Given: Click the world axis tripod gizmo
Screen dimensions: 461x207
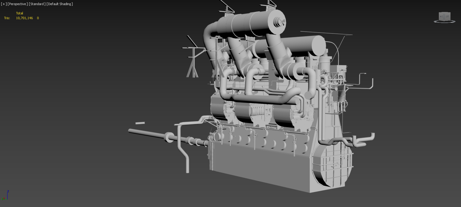Looking at the screenshot, I should [6, 196].
